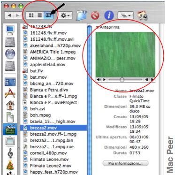Select the brezza2....1.mpg.bin file

(53, 140)
